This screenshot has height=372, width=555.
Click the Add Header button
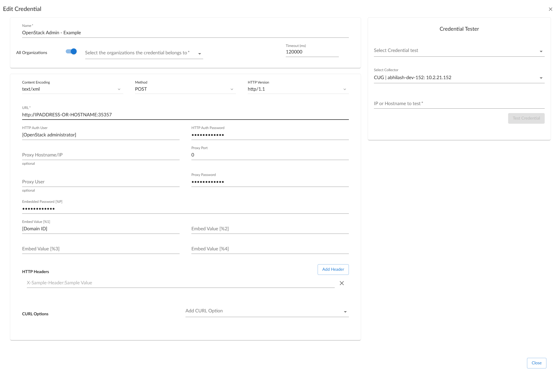point(333,270)
